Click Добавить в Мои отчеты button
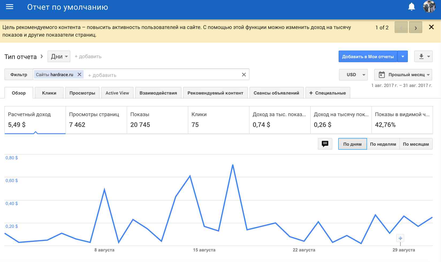 [x=368, y=56]
